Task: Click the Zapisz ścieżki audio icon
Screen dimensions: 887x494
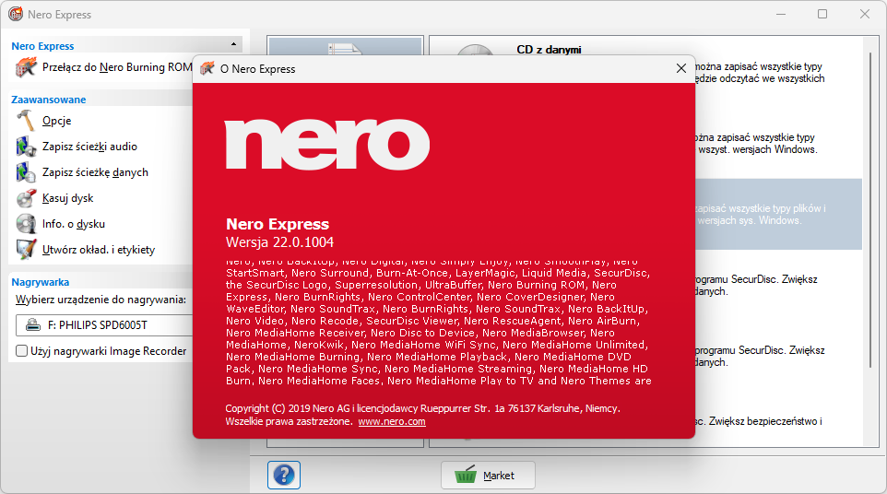Action: tap(26, 147)
